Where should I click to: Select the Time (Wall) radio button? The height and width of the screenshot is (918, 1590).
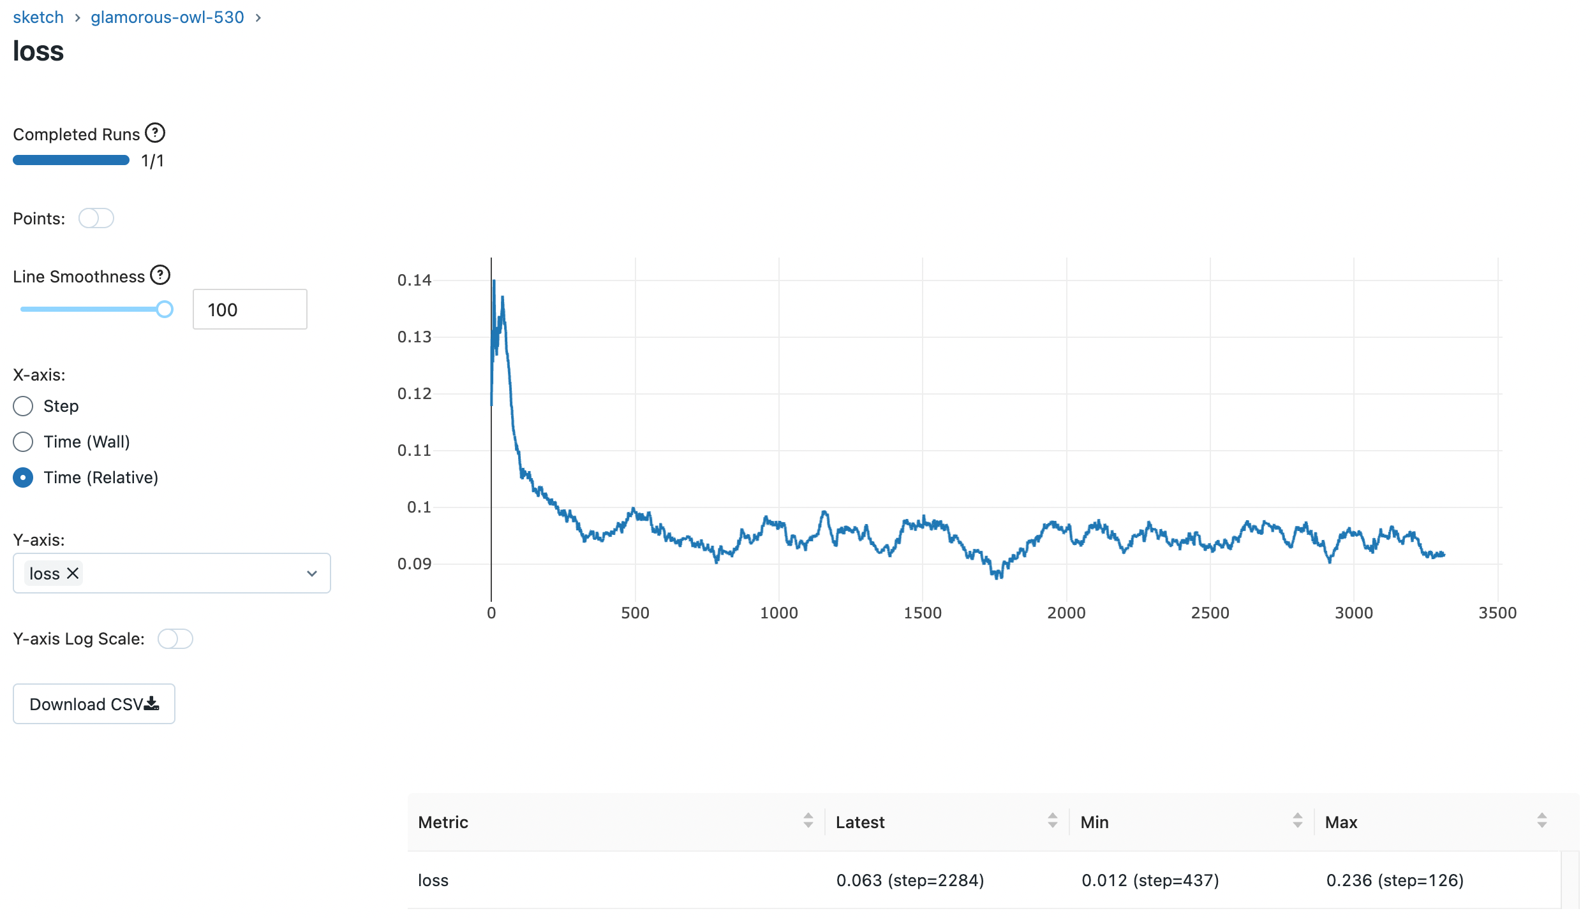pyautogui.click(x=24, y=442)
